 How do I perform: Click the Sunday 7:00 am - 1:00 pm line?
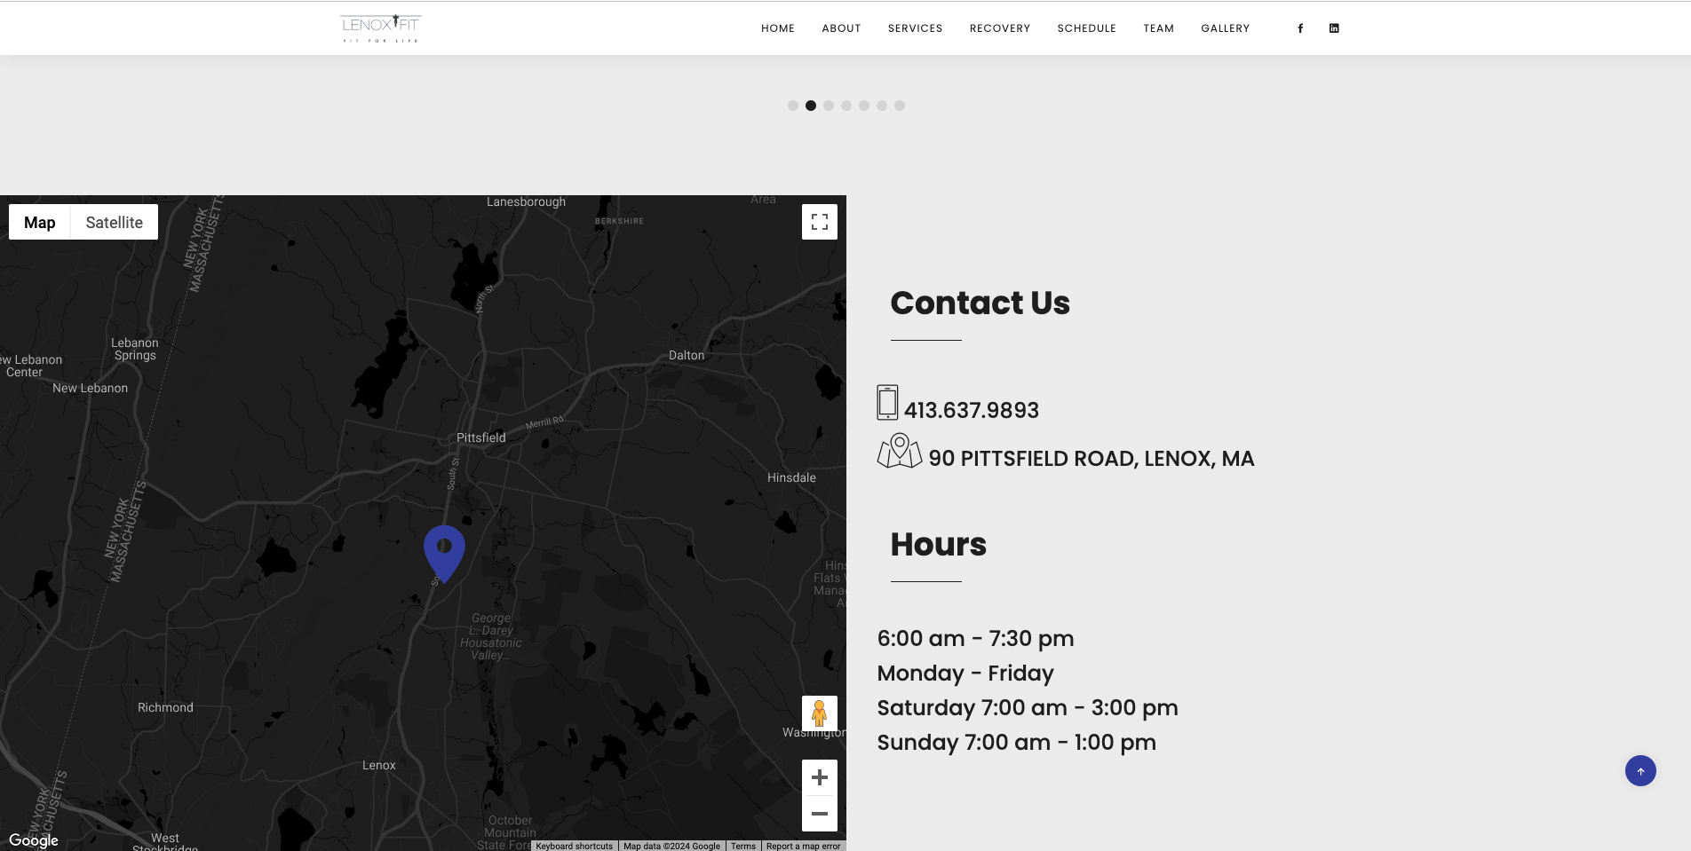(1017, 743)
